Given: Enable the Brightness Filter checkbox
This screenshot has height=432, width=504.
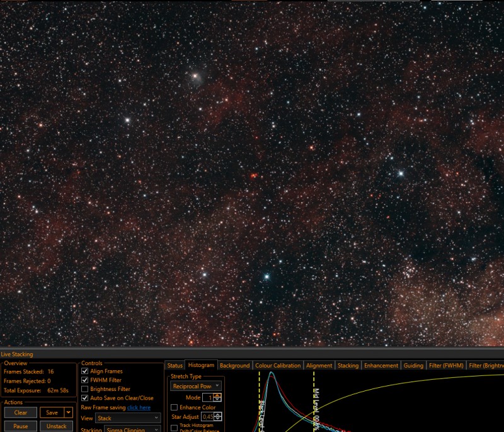Looking at the screenshot, I should click(x=85, y=389).
